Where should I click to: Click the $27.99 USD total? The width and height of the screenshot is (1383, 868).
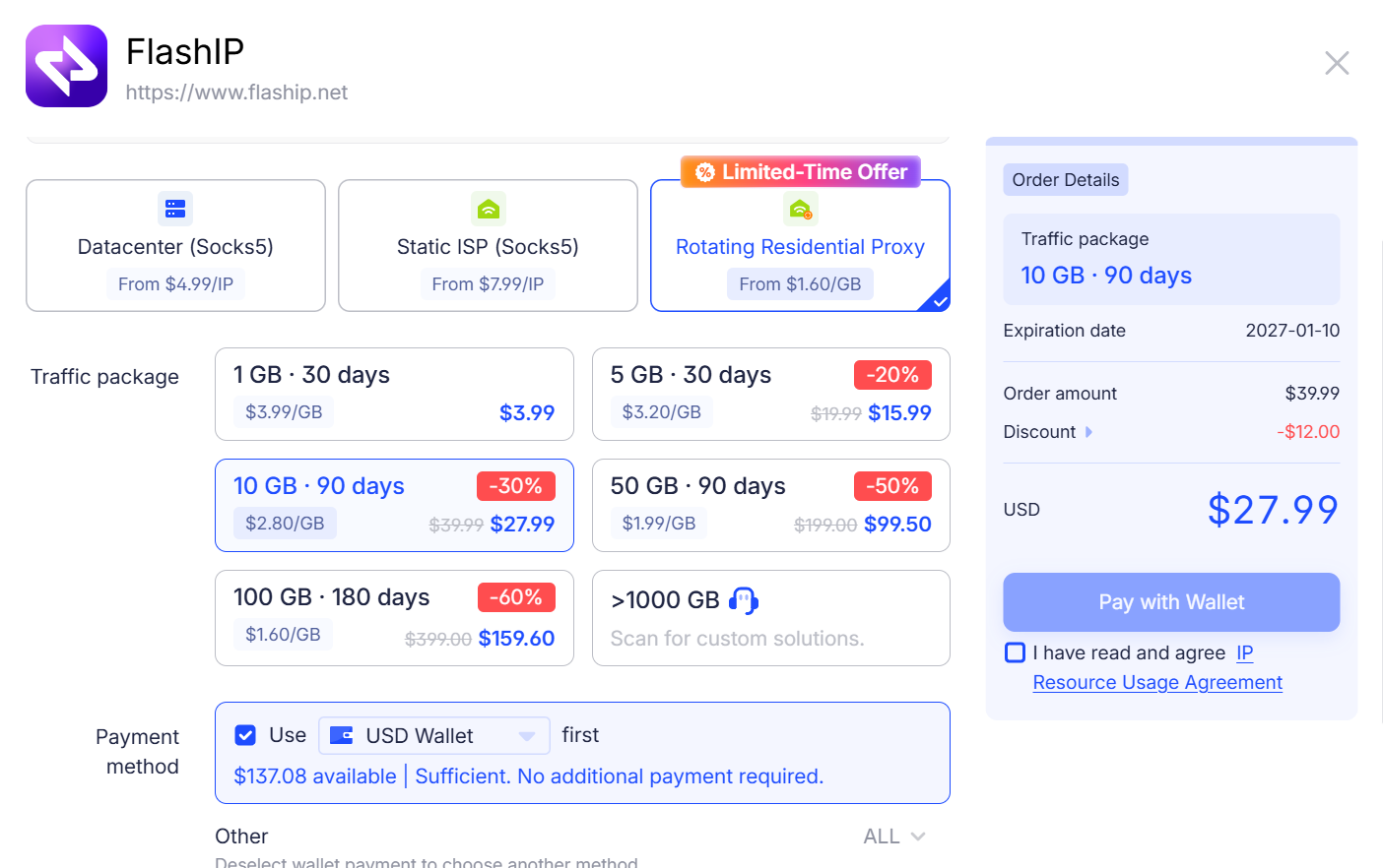coord(1273,510)
